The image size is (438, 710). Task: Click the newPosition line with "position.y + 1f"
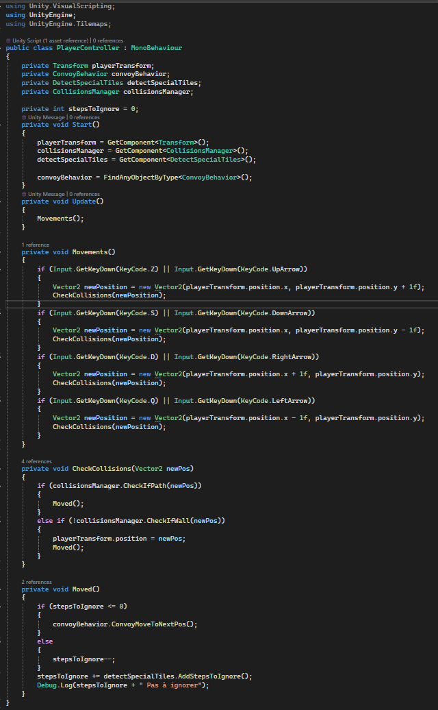pyautogui.click(x=239, y=287)
